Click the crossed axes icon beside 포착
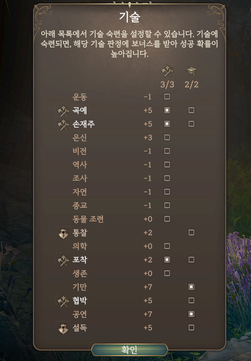This screenshot has height=361, width=251. tap(63, 260)
